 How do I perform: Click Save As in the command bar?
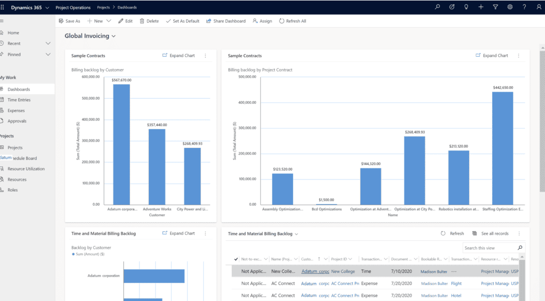tap(69, 21)
